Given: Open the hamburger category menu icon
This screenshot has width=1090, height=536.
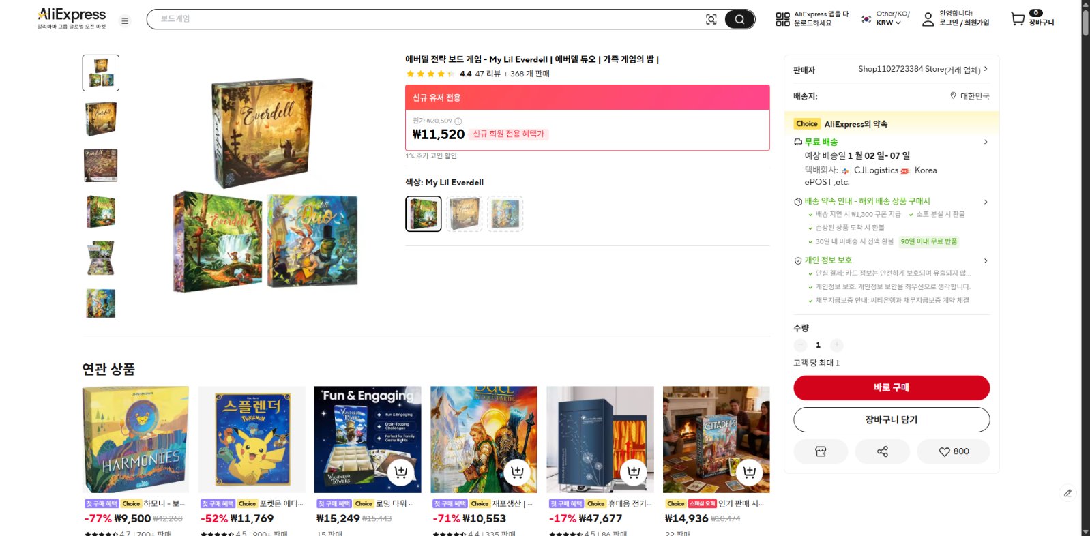Looking at the screenshot, I should (x=125, y=21).
